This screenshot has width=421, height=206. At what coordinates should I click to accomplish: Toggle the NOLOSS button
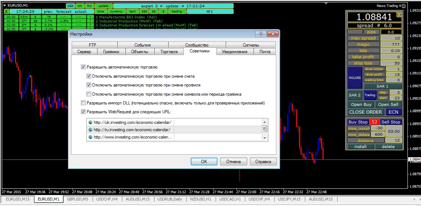(x=355, y=78)
